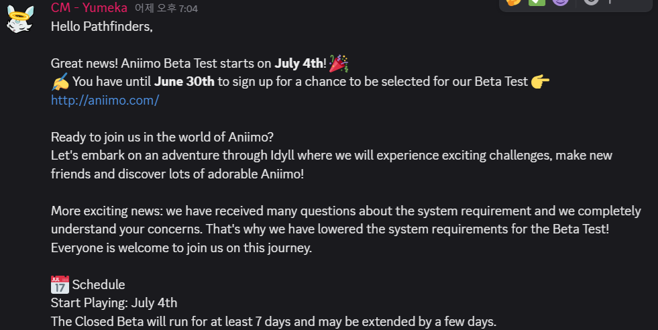This screenshot has height=330, width=658.
Task: Click the Schedule heading text
Action: [99, 284]
